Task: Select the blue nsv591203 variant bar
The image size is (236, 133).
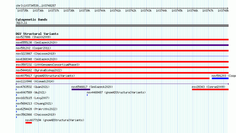Action: click(220, 78)
